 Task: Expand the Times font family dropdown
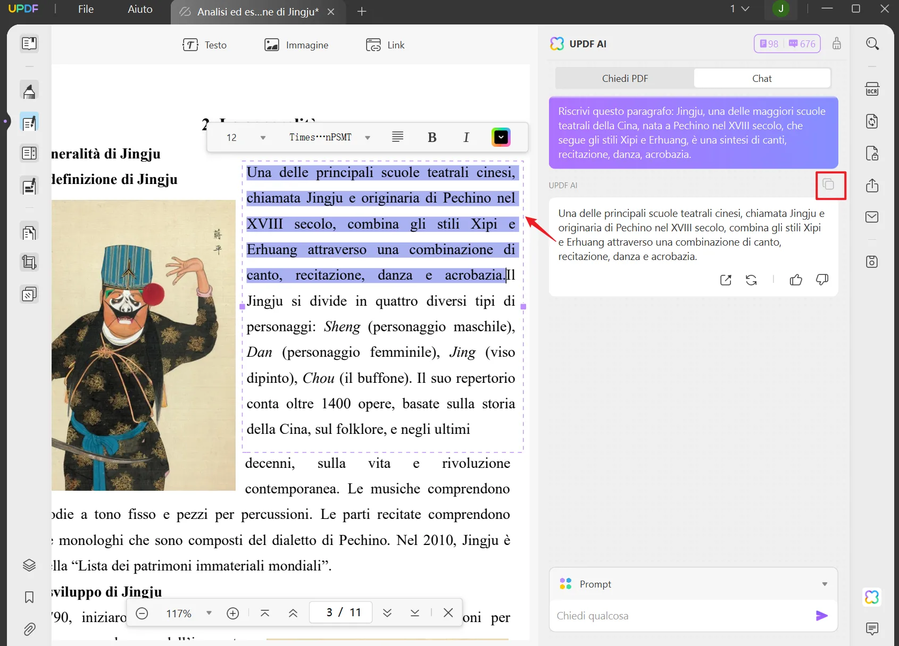[368, 138]
